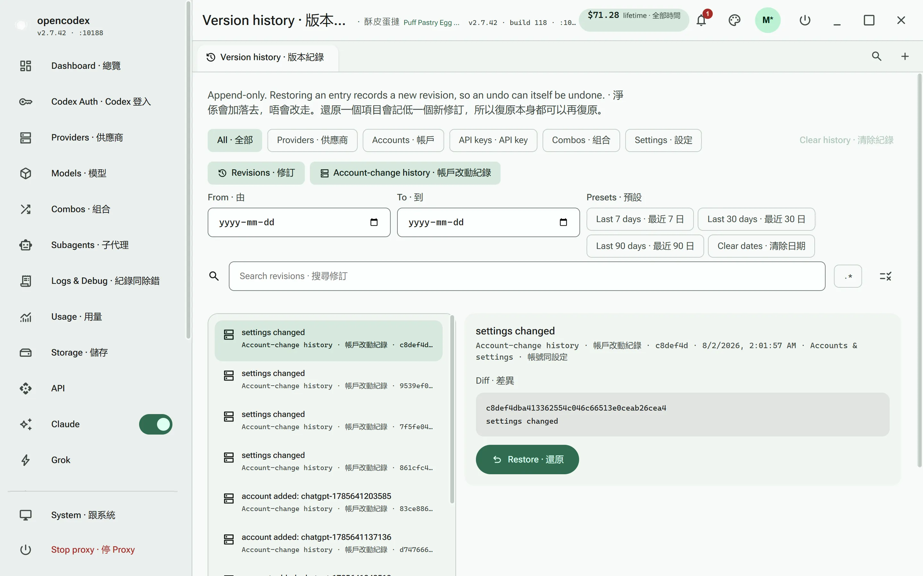
Task: Click the main page vertical scrollbar
Action: [x=919, y=270]
